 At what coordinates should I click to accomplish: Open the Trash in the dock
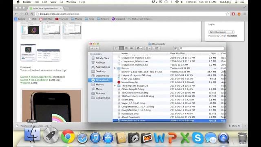243,138
